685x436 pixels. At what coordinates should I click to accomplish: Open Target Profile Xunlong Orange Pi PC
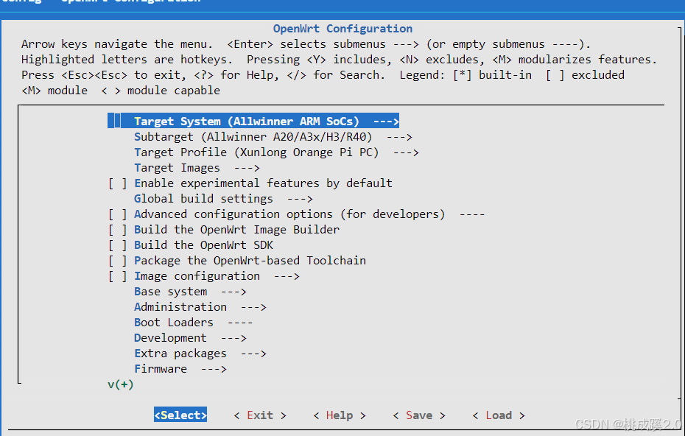point(276,152)
